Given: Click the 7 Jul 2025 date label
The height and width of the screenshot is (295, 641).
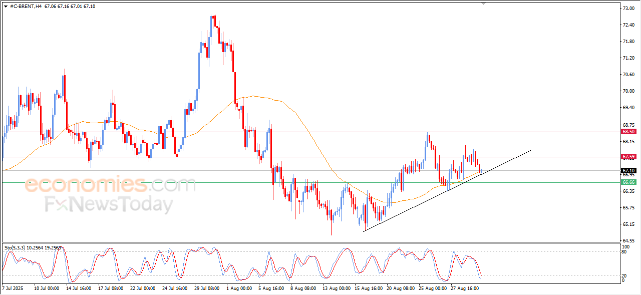Looking at the screenshot, I should point(13,288).
